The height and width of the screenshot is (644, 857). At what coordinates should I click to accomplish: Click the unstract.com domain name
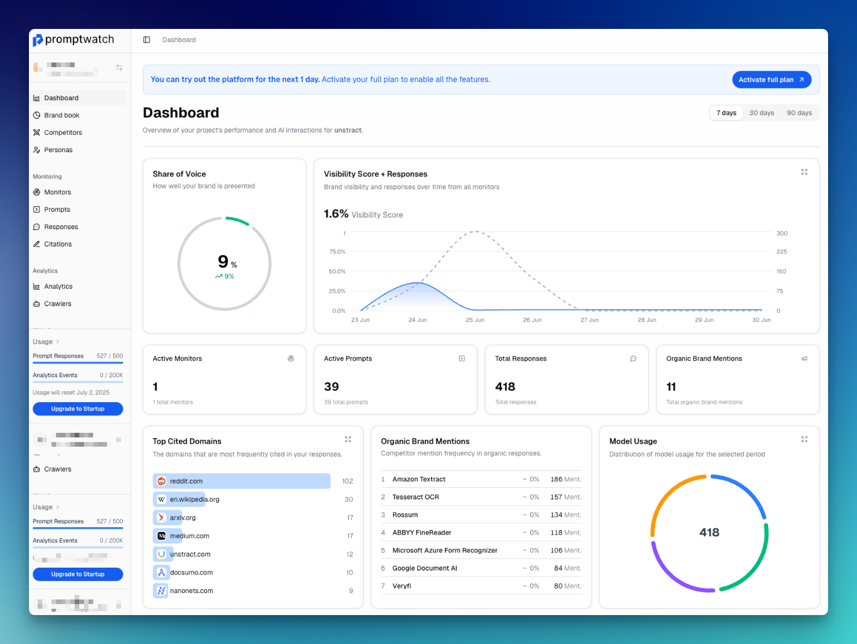pos(190,554)
